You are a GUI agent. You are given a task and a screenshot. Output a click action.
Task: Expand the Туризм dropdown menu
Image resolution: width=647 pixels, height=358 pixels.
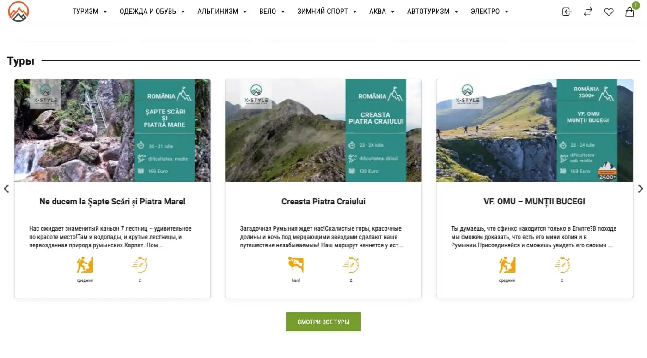(90, 12)
